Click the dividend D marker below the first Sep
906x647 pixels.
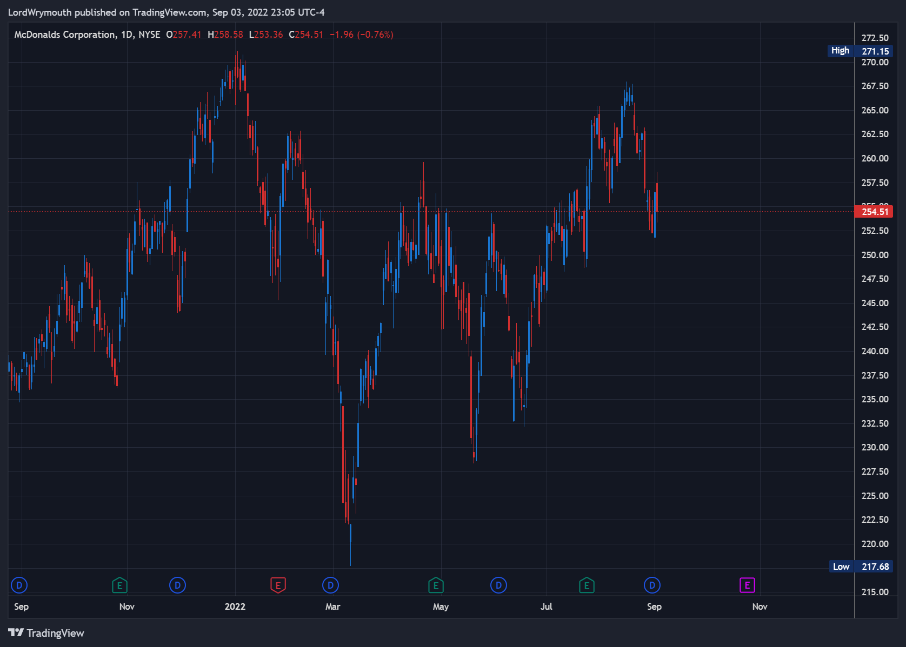(19, 585)
